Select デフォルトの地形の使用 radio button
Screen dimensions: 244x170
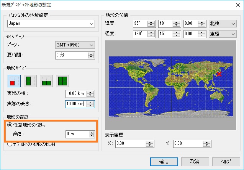10,144
